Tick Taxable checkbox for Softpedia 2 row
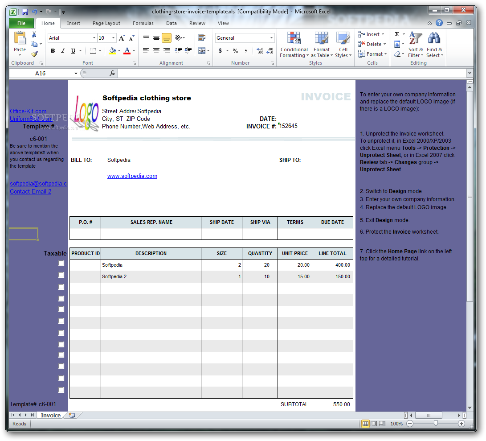The height and width of the screenshot is (441, 486). click(x=61, y=275)
